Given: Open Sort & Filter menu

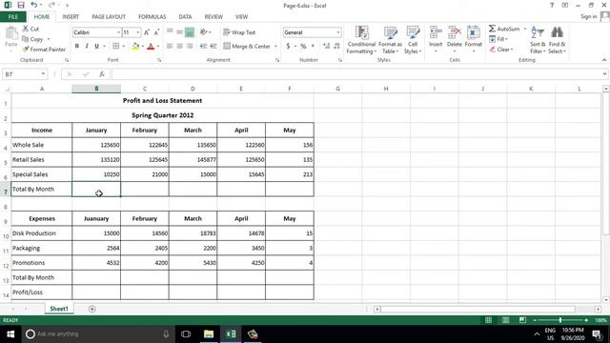Looking at the screenshot, I should pyautogui.click(x=538, y=40).
